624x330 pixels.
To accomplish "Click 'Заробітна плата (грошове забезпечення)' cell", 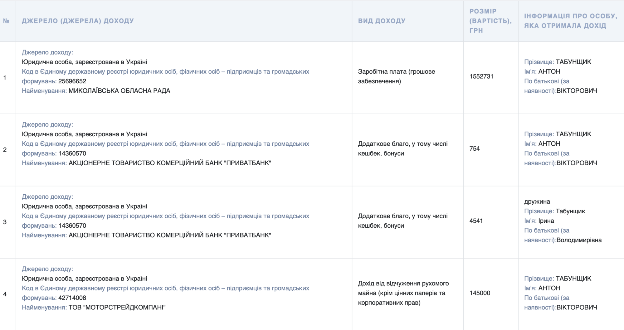I will 396,76.
